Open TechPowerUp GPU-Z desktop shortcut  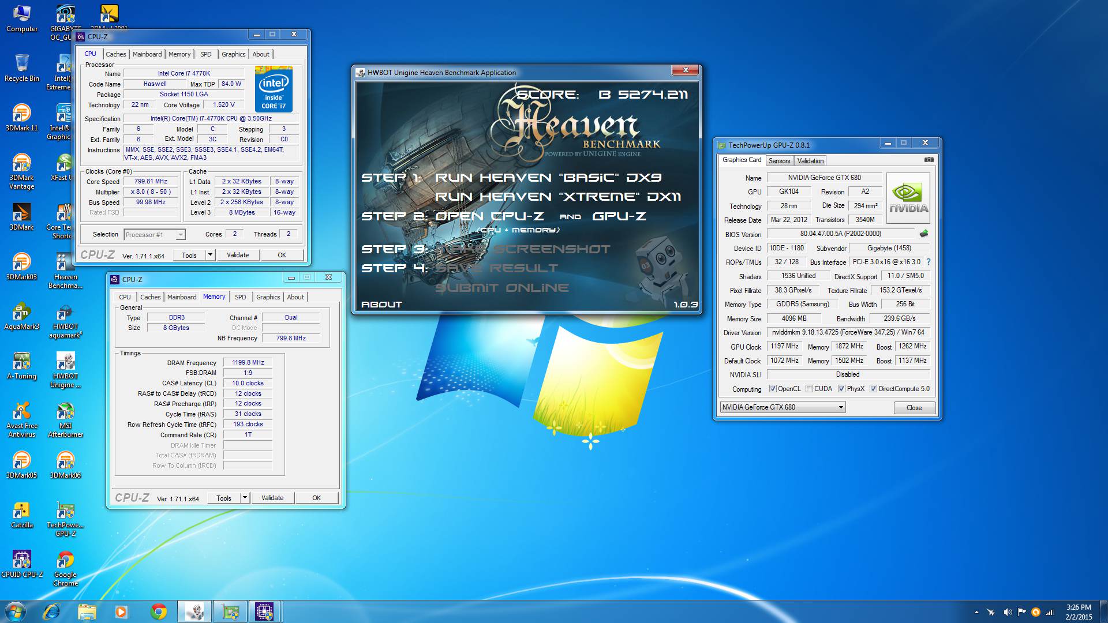tap(65, 519)
